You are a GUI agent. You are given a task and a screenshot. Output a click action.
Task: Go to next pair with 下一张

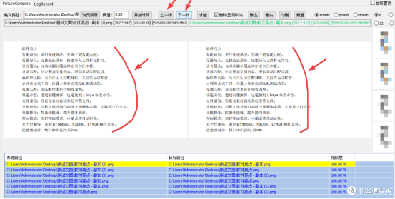click(x=184, y=15)
